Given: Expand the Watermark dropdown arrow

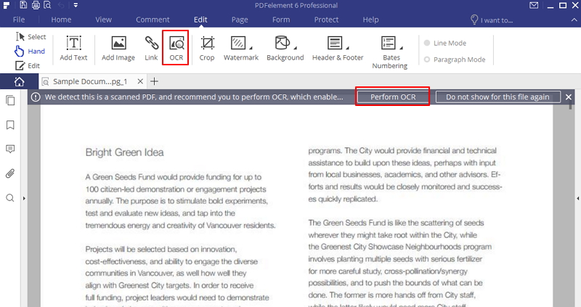Looking at the screenshot, I should (x=251, y=48).
